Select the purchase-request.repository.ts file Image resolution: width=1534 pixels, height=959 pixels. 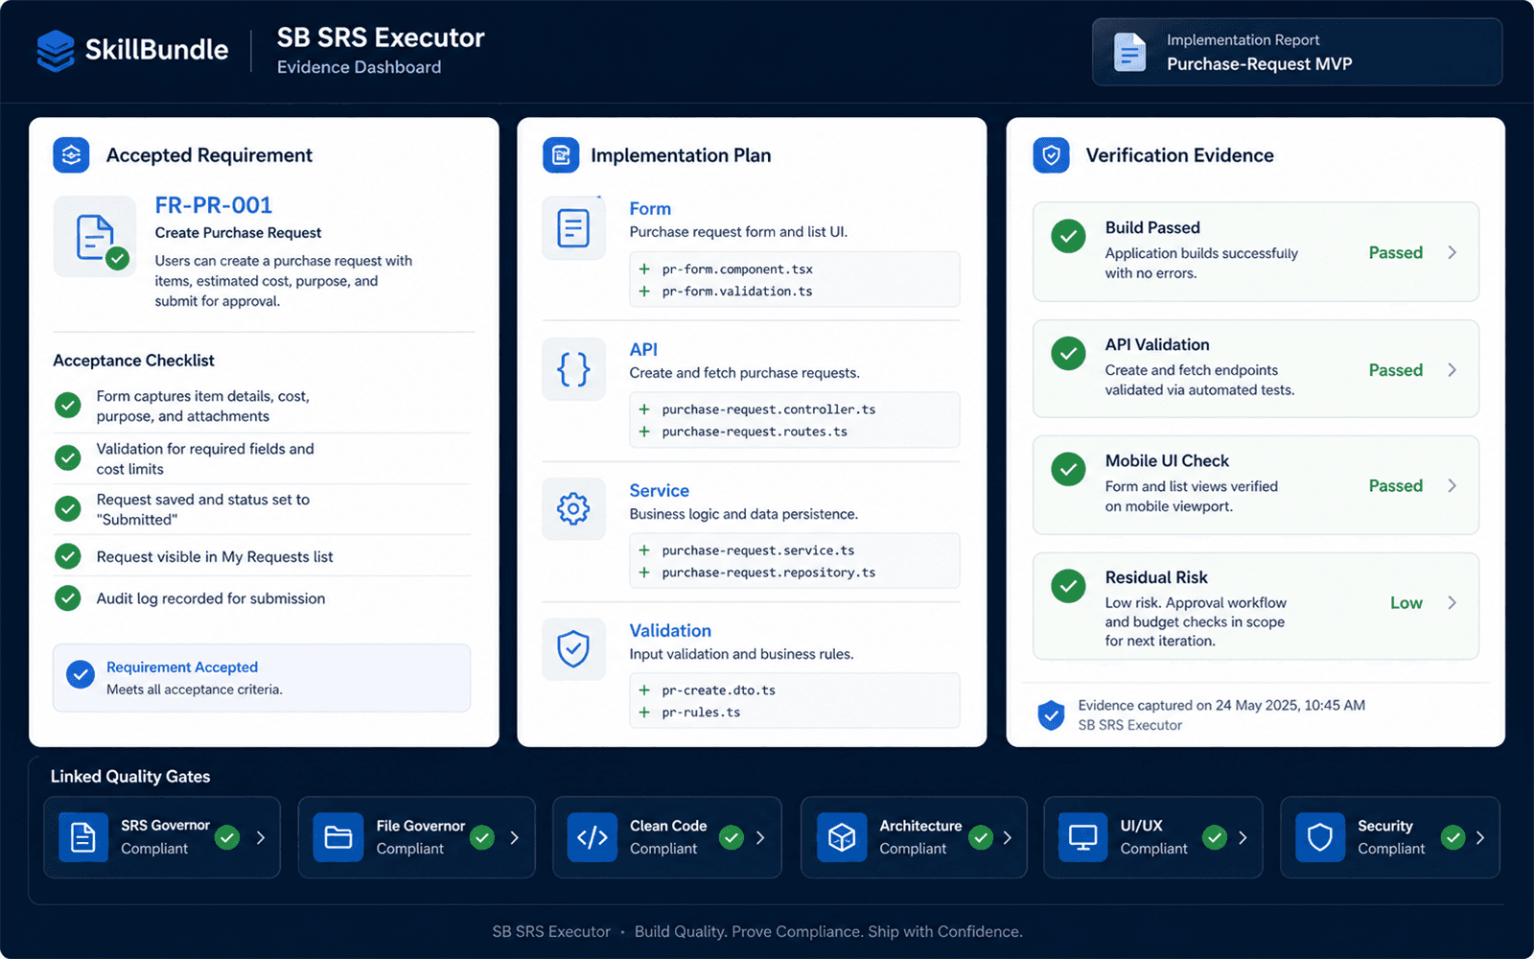[769, 573]
